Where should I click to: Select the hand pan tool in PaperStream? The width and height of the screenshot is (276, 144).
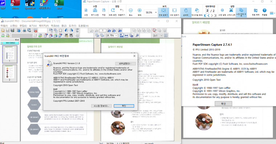pyautogui.click(x=186, y=12)
